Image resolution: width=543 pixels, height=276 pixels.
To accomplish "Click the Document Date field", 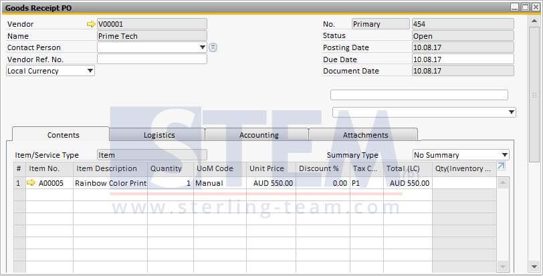I will 463,71.
